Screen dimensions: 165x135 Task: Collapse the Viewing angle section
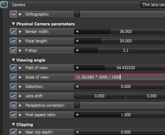13,60
